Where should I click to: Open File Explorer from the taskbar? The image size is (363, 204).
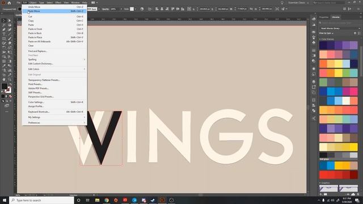[97, 200]
